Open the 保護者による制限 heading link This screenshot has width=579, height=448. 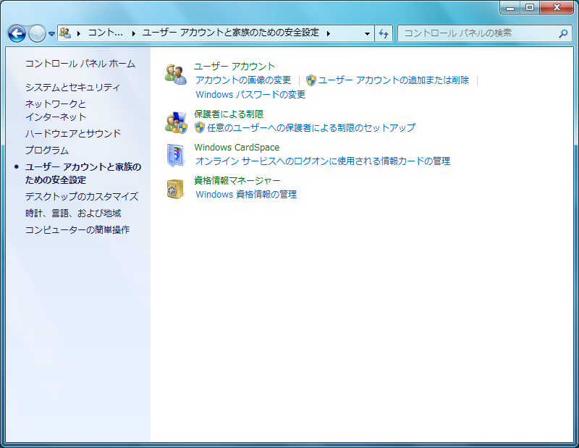[229, 114]
